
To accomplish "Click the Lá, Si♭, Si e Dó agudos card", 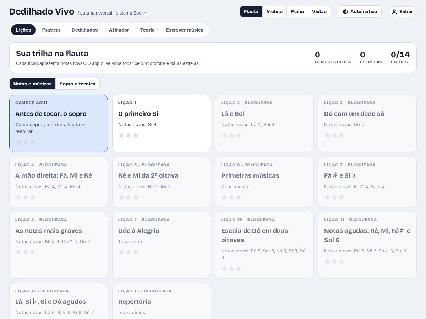I will tap(59, 301).
